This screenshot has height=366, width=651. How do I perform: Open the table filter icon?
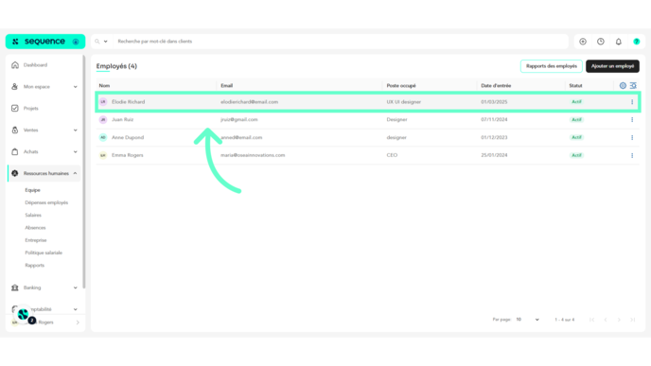[x=633, y=85]
